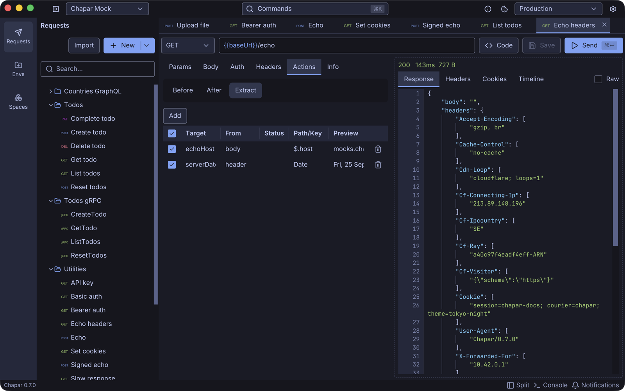
Task: Open the Spaces sidebar section
Action: click(x=18, y=102)
